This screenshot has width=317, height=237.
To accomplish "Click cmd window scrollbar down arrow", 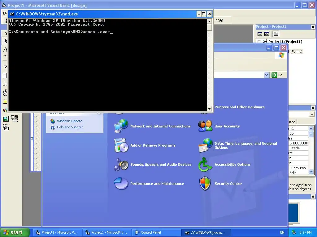I will pyautogui.click(x=210, y=109).
